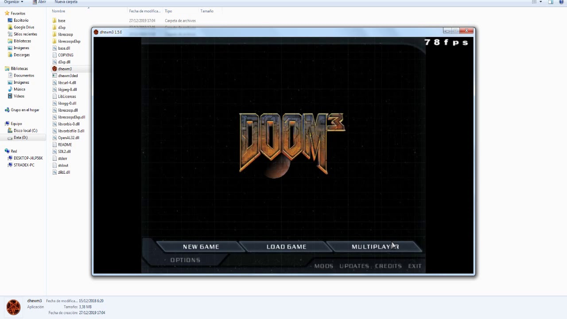Screen dimensions: 567x319
Task: Select the dhewm3 application icon
Action: pyautogui.click(x=54, y=69)
